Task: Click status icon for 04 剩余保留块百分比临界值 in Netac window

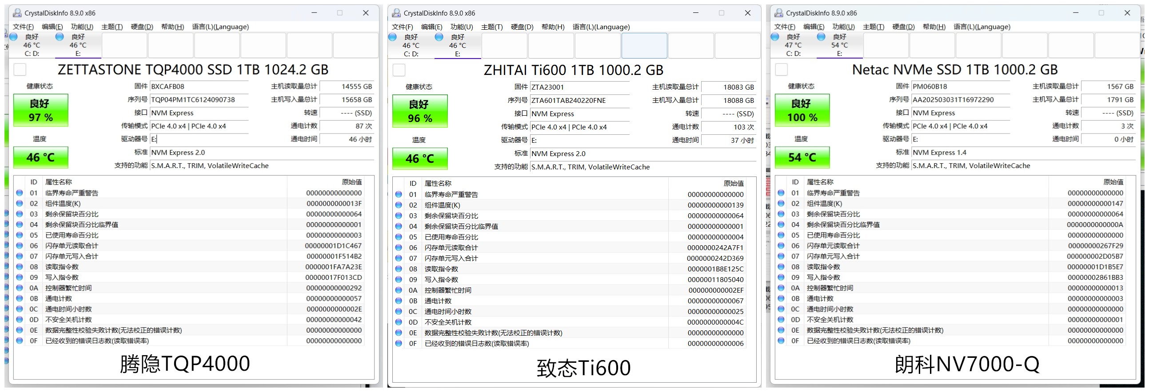Action: [x=781, y=225]
